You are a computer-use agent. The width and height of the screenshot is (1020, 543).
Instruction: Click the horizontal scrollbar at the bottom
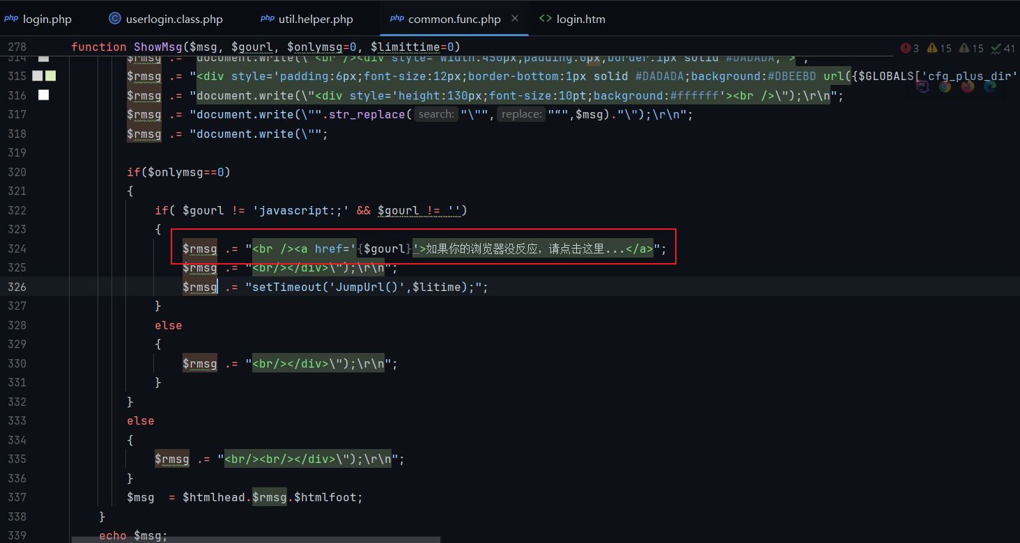pos(255,539)
